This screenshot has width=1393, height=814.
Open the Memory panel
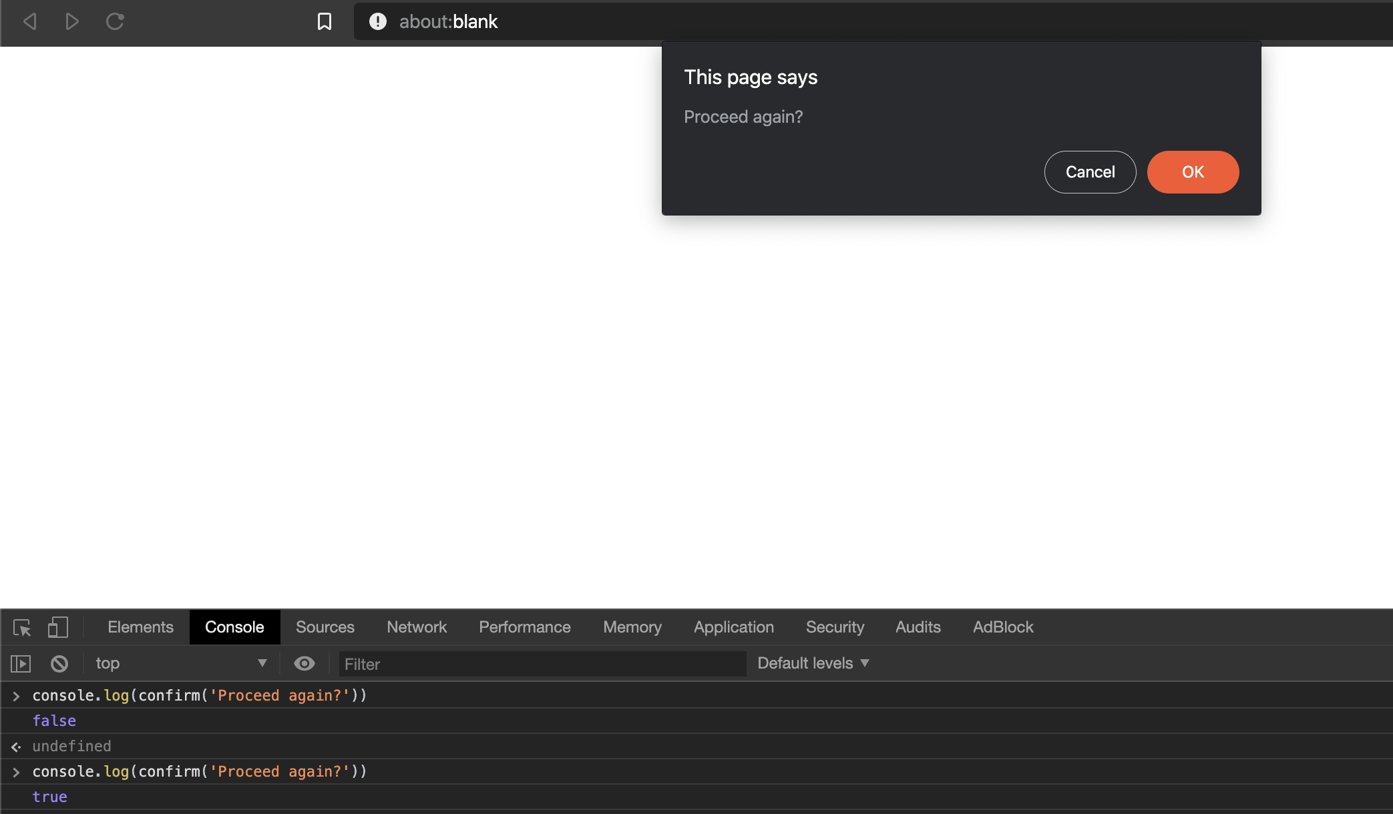(632, 626)
